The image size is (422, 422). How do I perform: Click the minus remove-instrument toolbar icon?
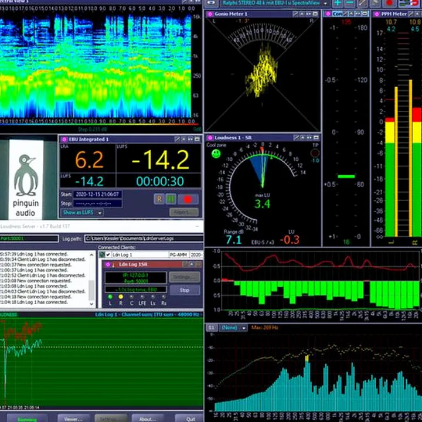(349, 4)
